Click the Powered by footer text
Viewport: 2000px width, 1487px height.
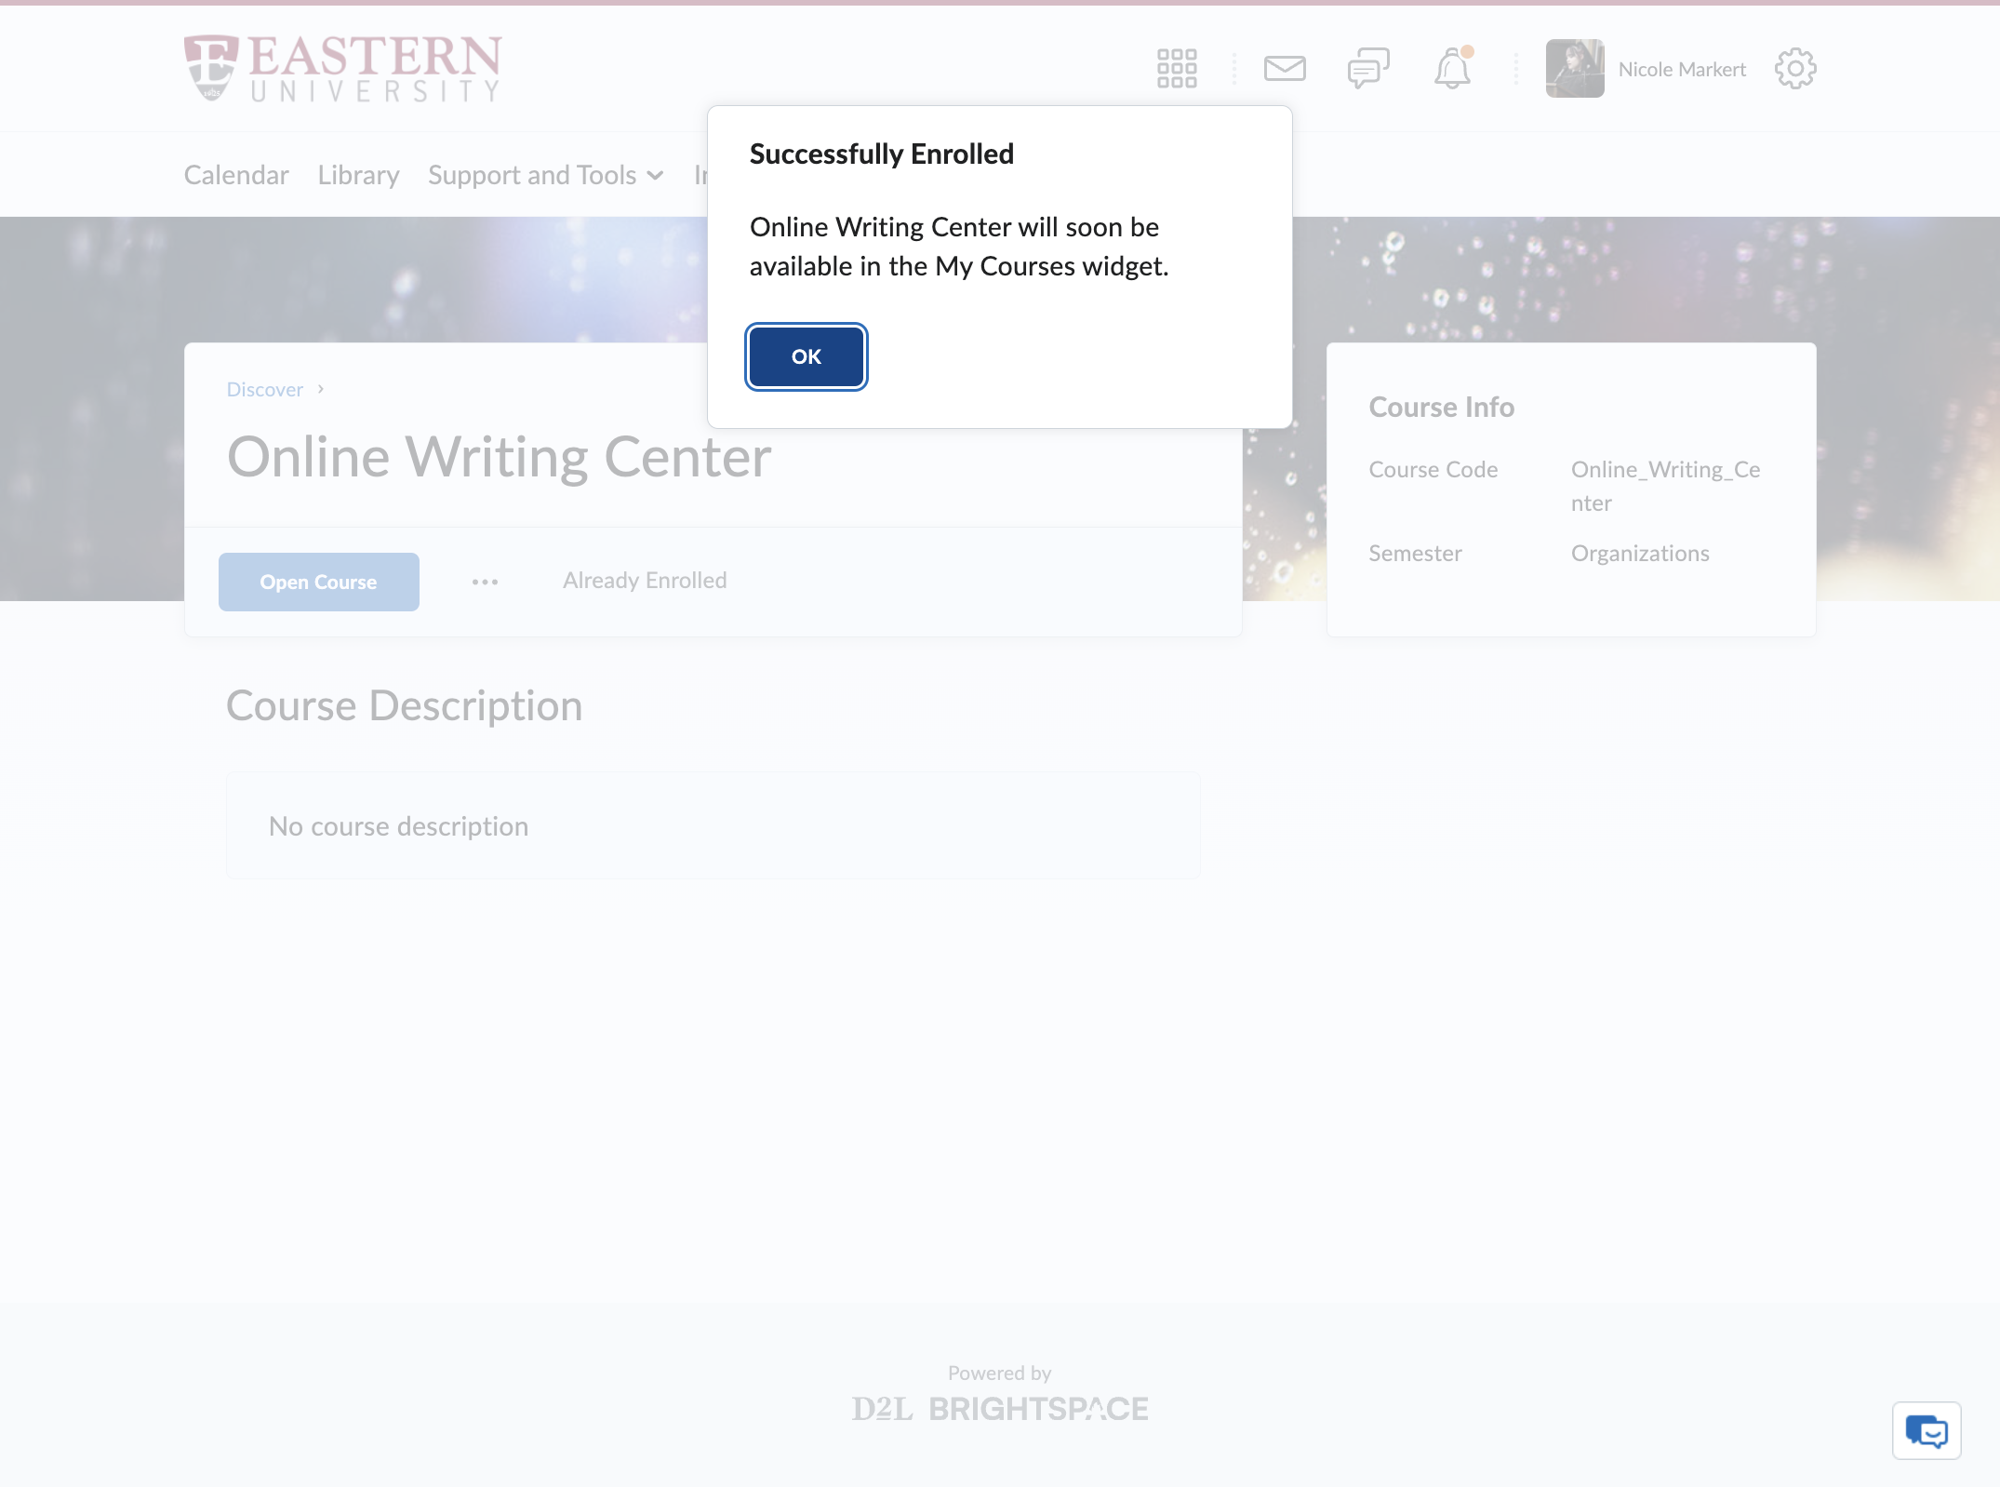tap(999, 1373)
